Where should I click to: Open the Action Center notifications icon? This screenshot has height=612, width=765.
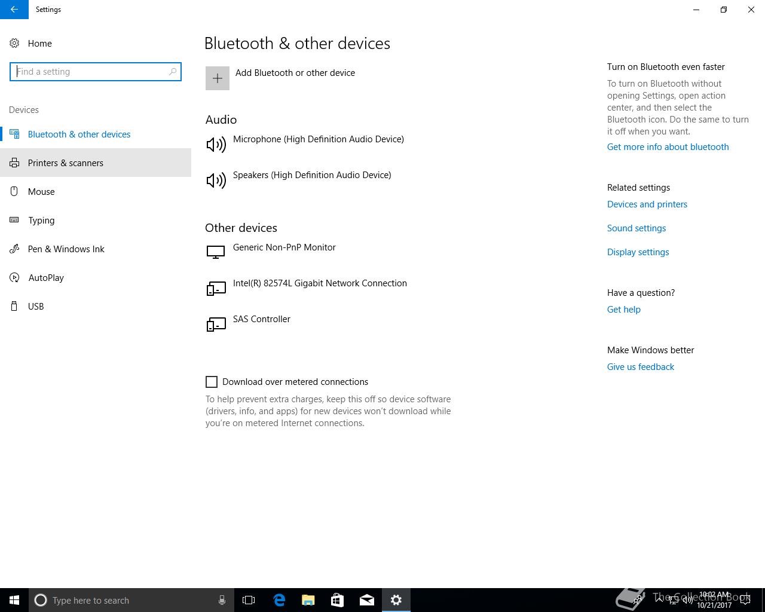click(745, 600)
